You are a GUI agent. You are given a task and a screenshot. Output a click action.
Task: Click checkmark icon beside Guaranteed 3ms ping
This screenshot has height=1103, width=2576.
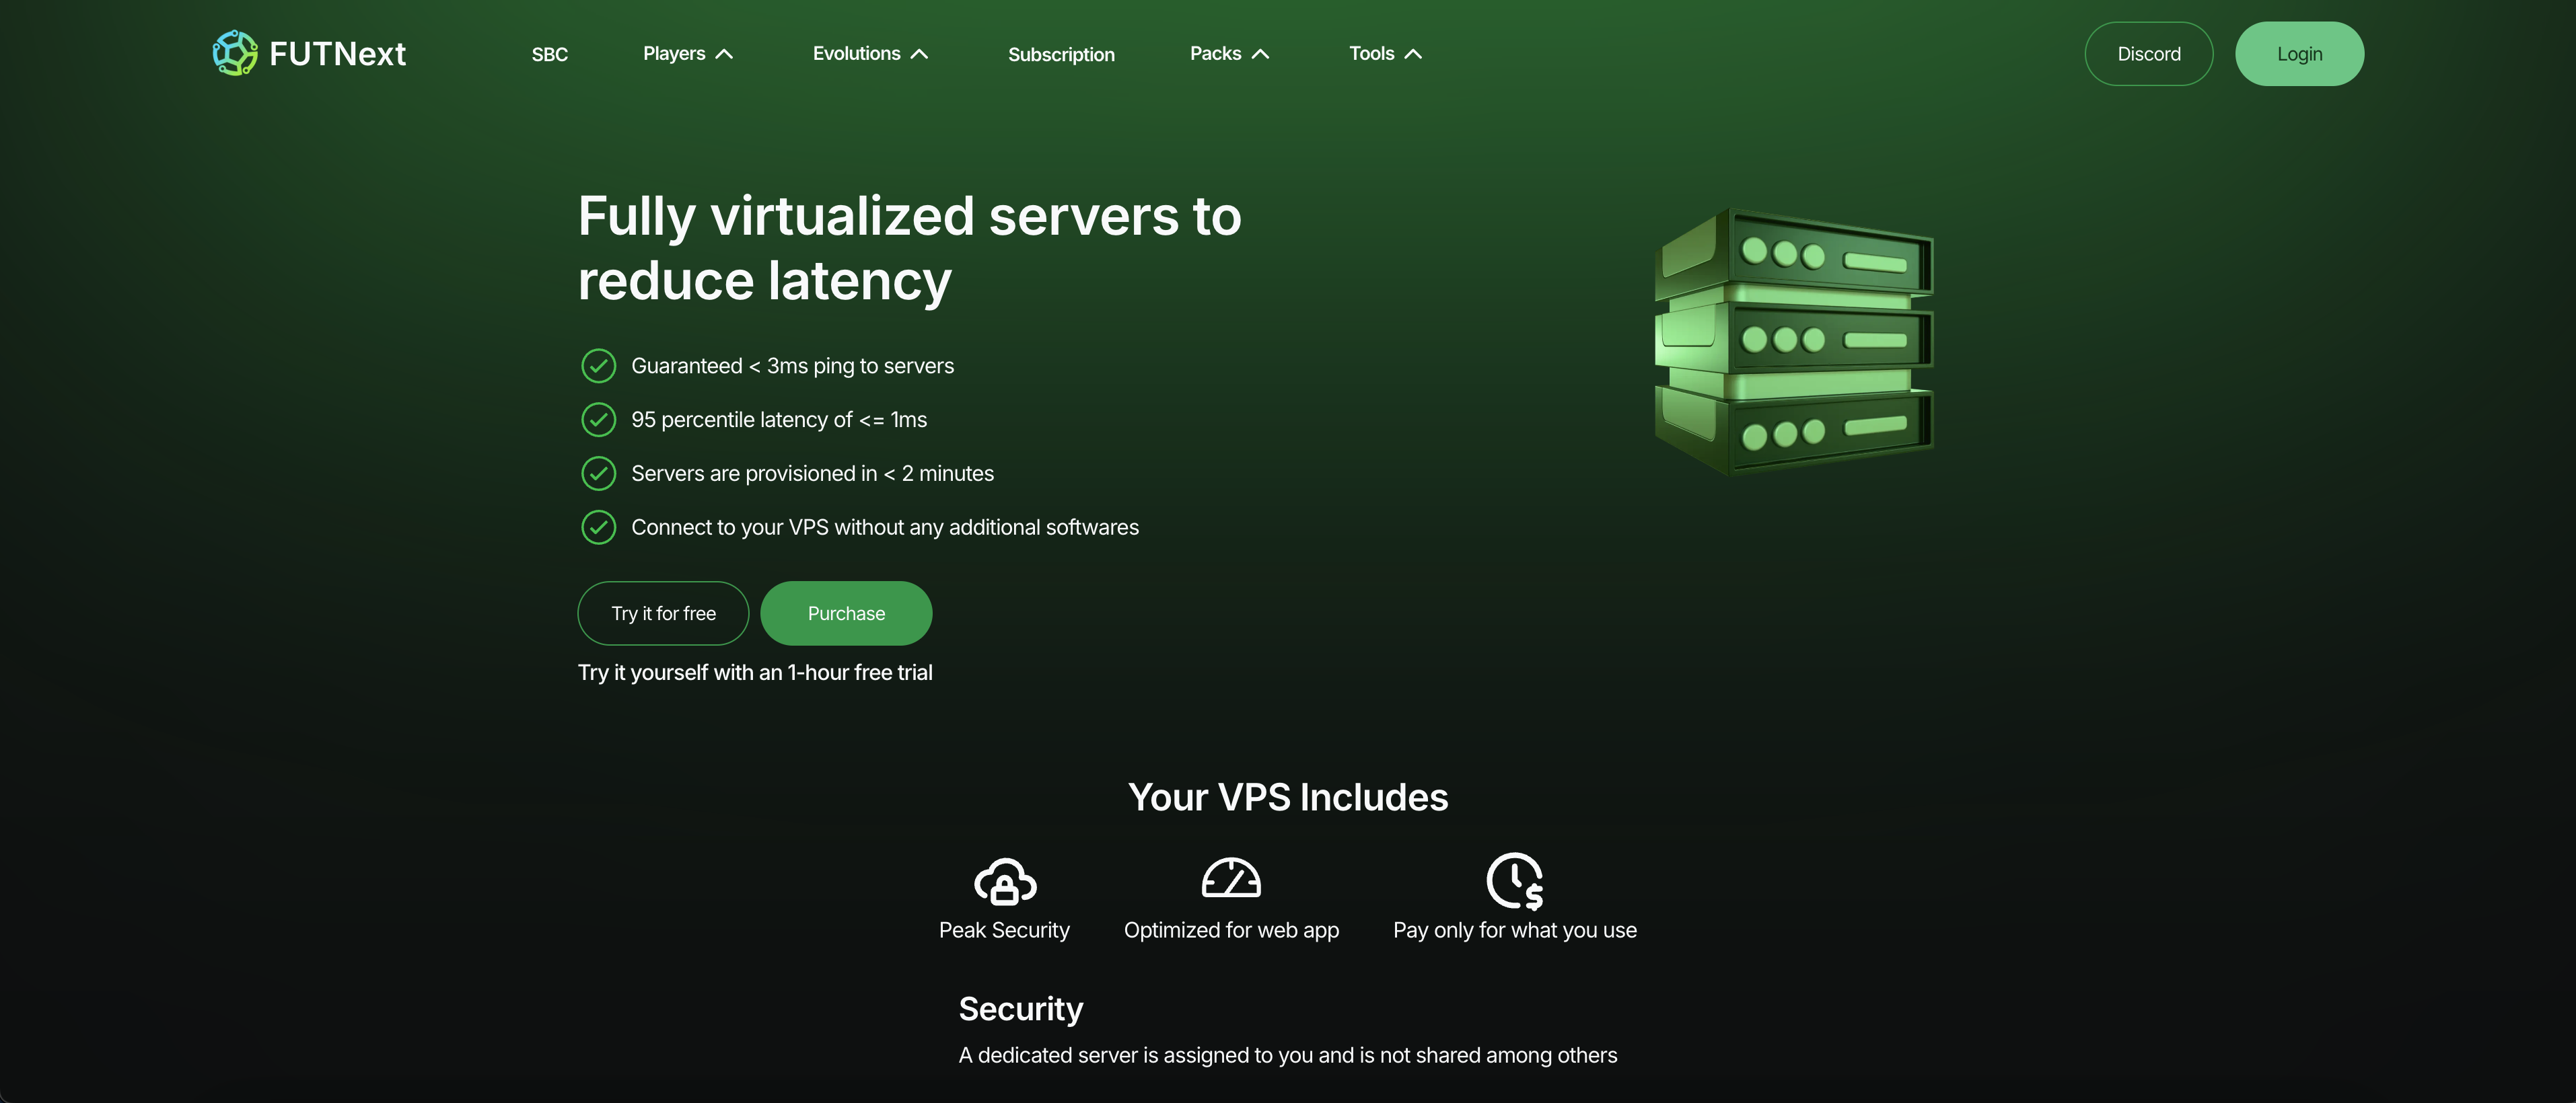click(x=598, y=366)
